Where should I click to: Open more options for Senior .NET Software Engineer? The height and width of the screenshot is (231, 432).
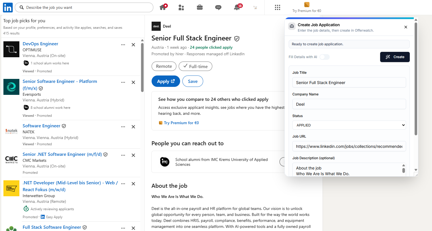point(123,155)
